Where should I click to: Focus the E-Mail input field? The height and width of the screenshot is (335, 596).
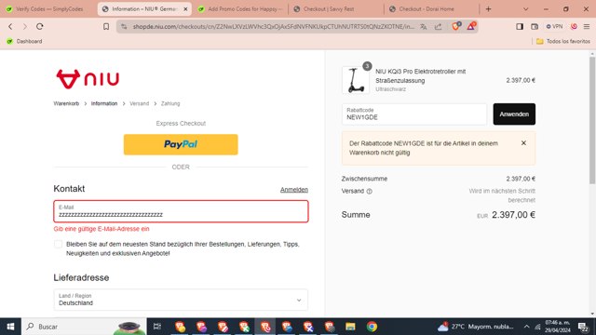(181, 211)
